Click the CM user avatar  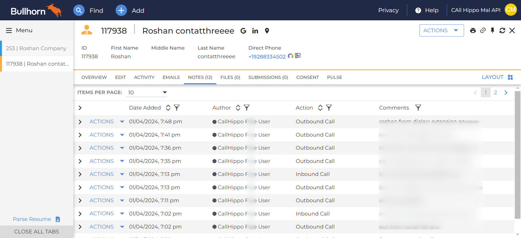click(511, 10)
